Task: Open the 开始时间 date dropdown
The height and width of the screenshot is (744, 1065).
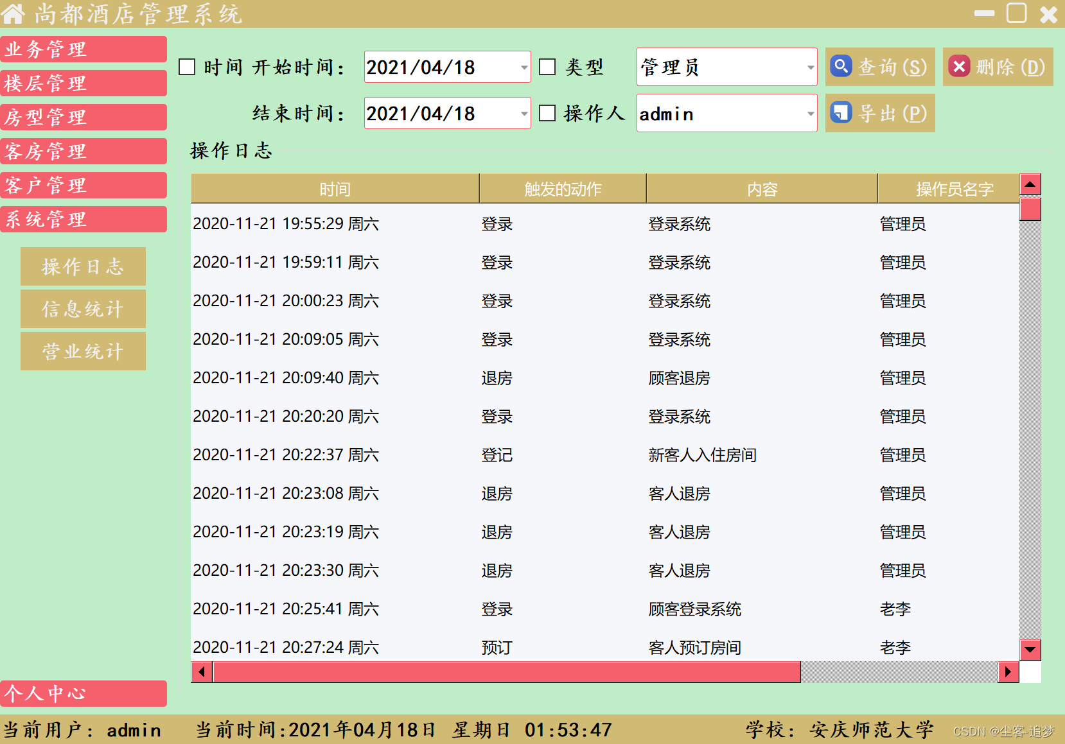Action: point(524,67)
